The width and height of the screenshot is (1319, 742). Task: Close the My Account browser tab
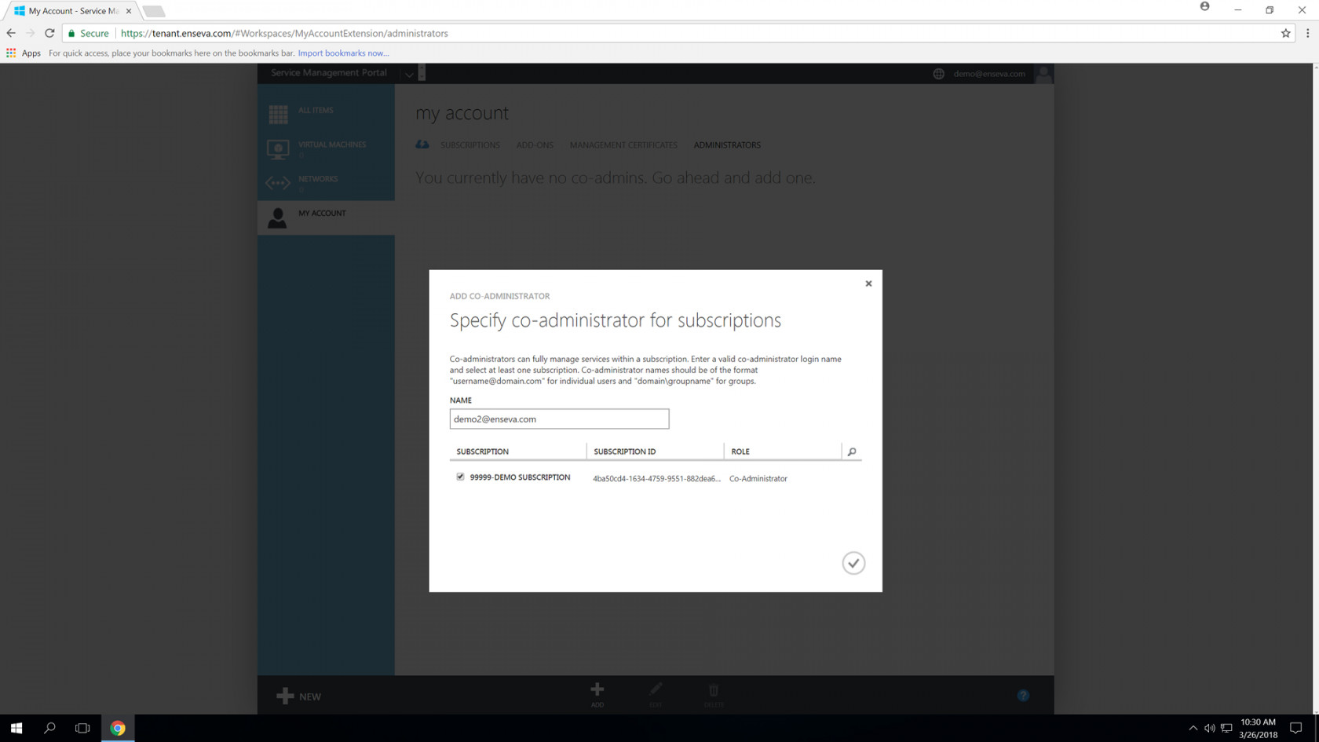[x=129, y=11]
